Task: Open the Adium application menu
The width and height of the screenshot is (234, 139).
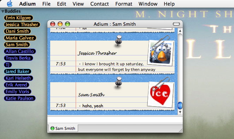Action: pyautogui.click(x=27, y=4)
